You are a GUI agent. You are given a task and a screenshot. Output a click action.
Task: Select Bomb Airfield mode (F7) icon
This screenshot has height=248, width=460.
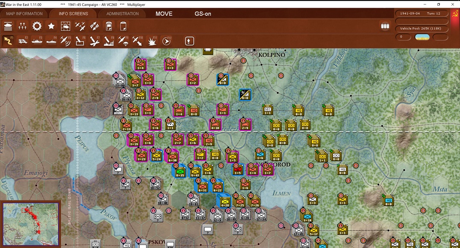[x=94, y=41]
